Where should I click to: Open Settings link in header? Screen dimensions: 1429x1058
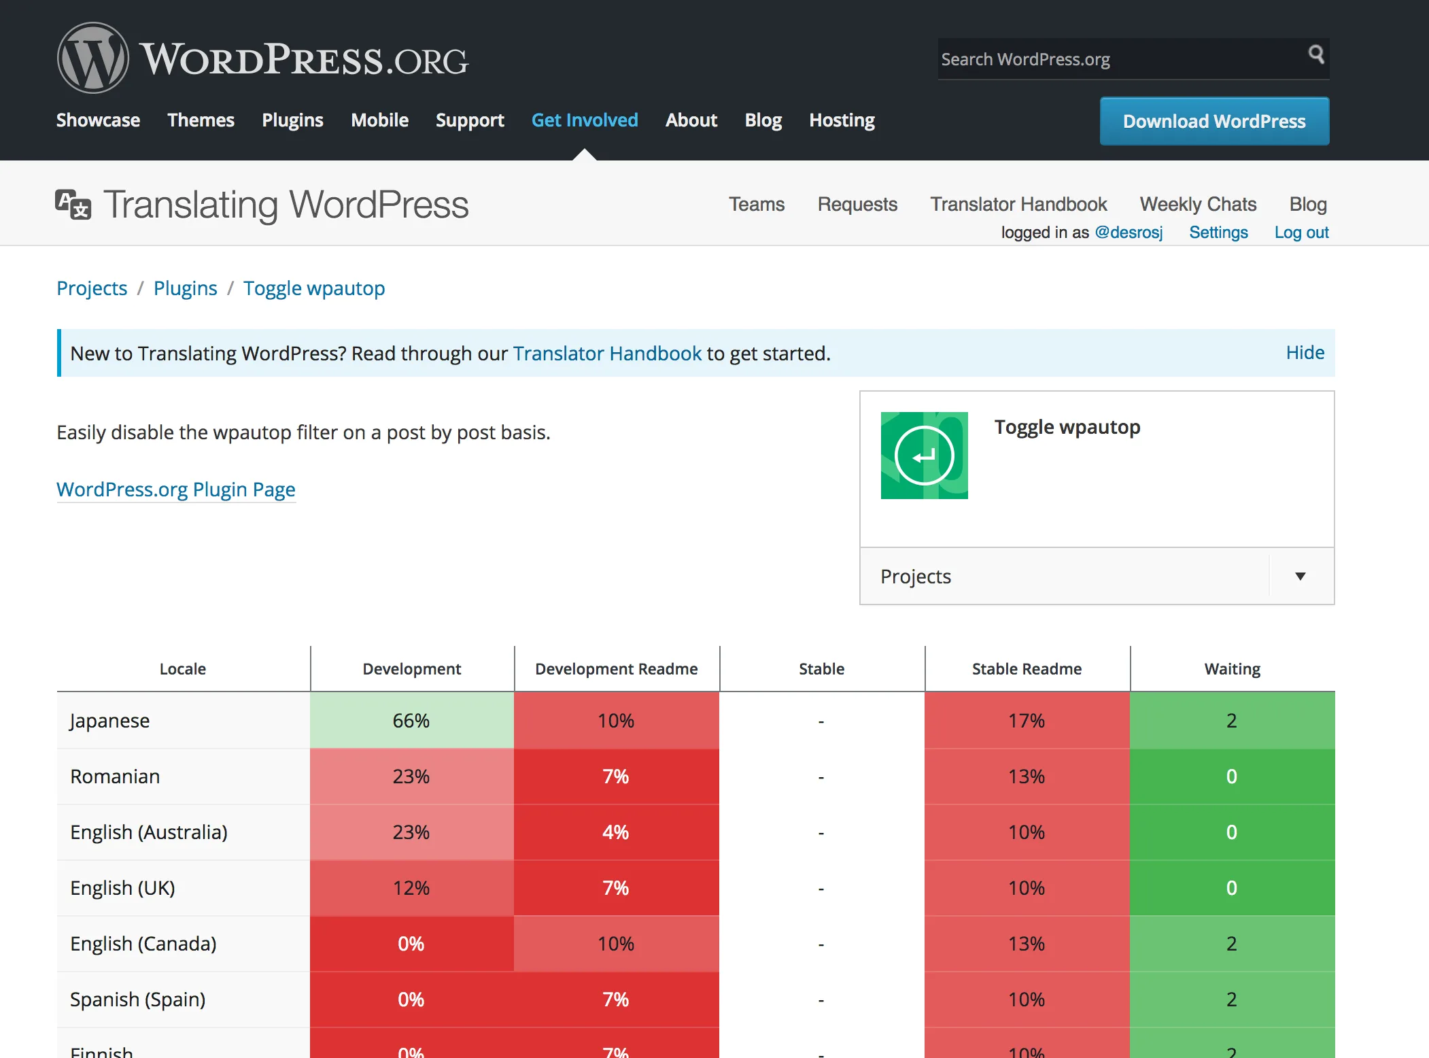(x=1218, y=233)
